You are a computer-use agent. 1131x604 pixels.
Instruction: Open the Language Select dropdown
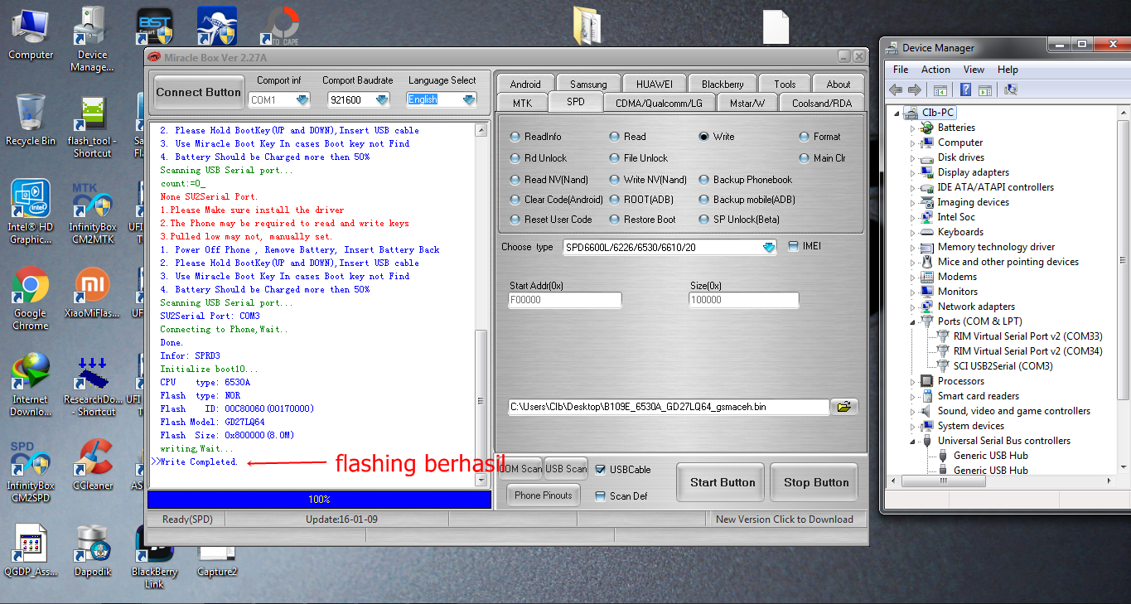469,99
